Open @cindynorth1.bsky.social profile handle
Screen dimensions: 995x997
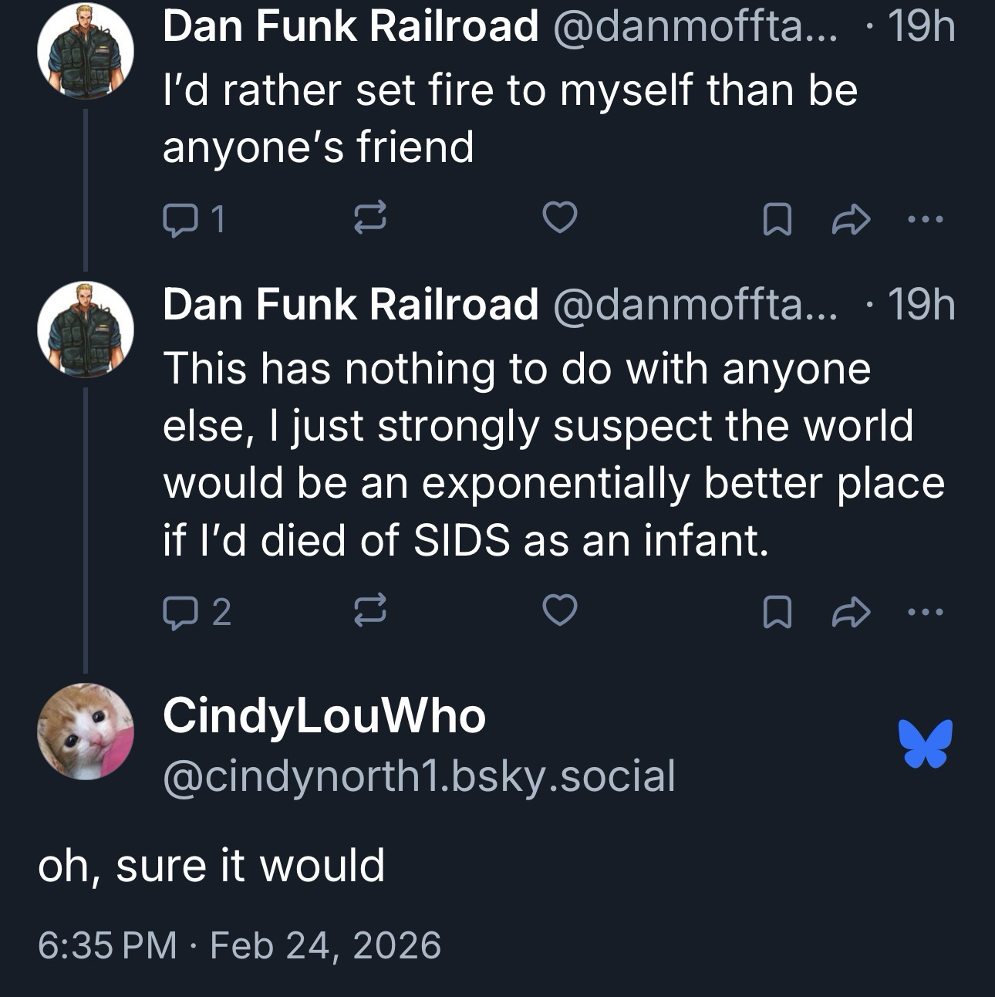click(x=419, y=776)
